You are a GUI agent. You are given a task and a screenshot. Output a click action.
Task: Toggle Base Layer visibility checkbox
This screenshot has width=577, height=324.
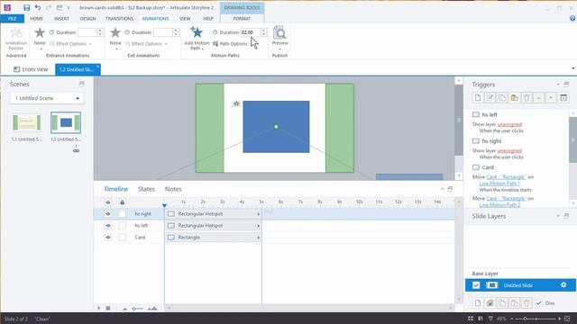pos(476,285)
